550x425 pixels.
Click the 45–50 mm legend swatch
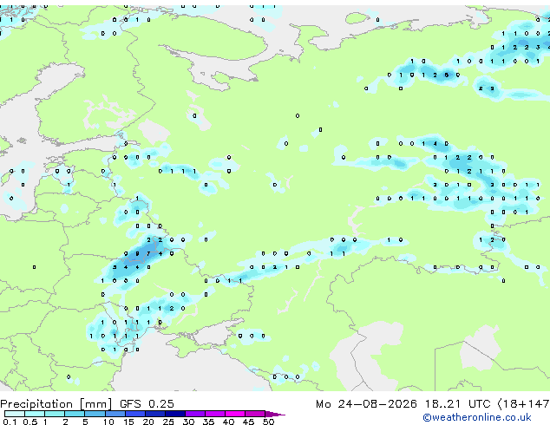(255, 414)
